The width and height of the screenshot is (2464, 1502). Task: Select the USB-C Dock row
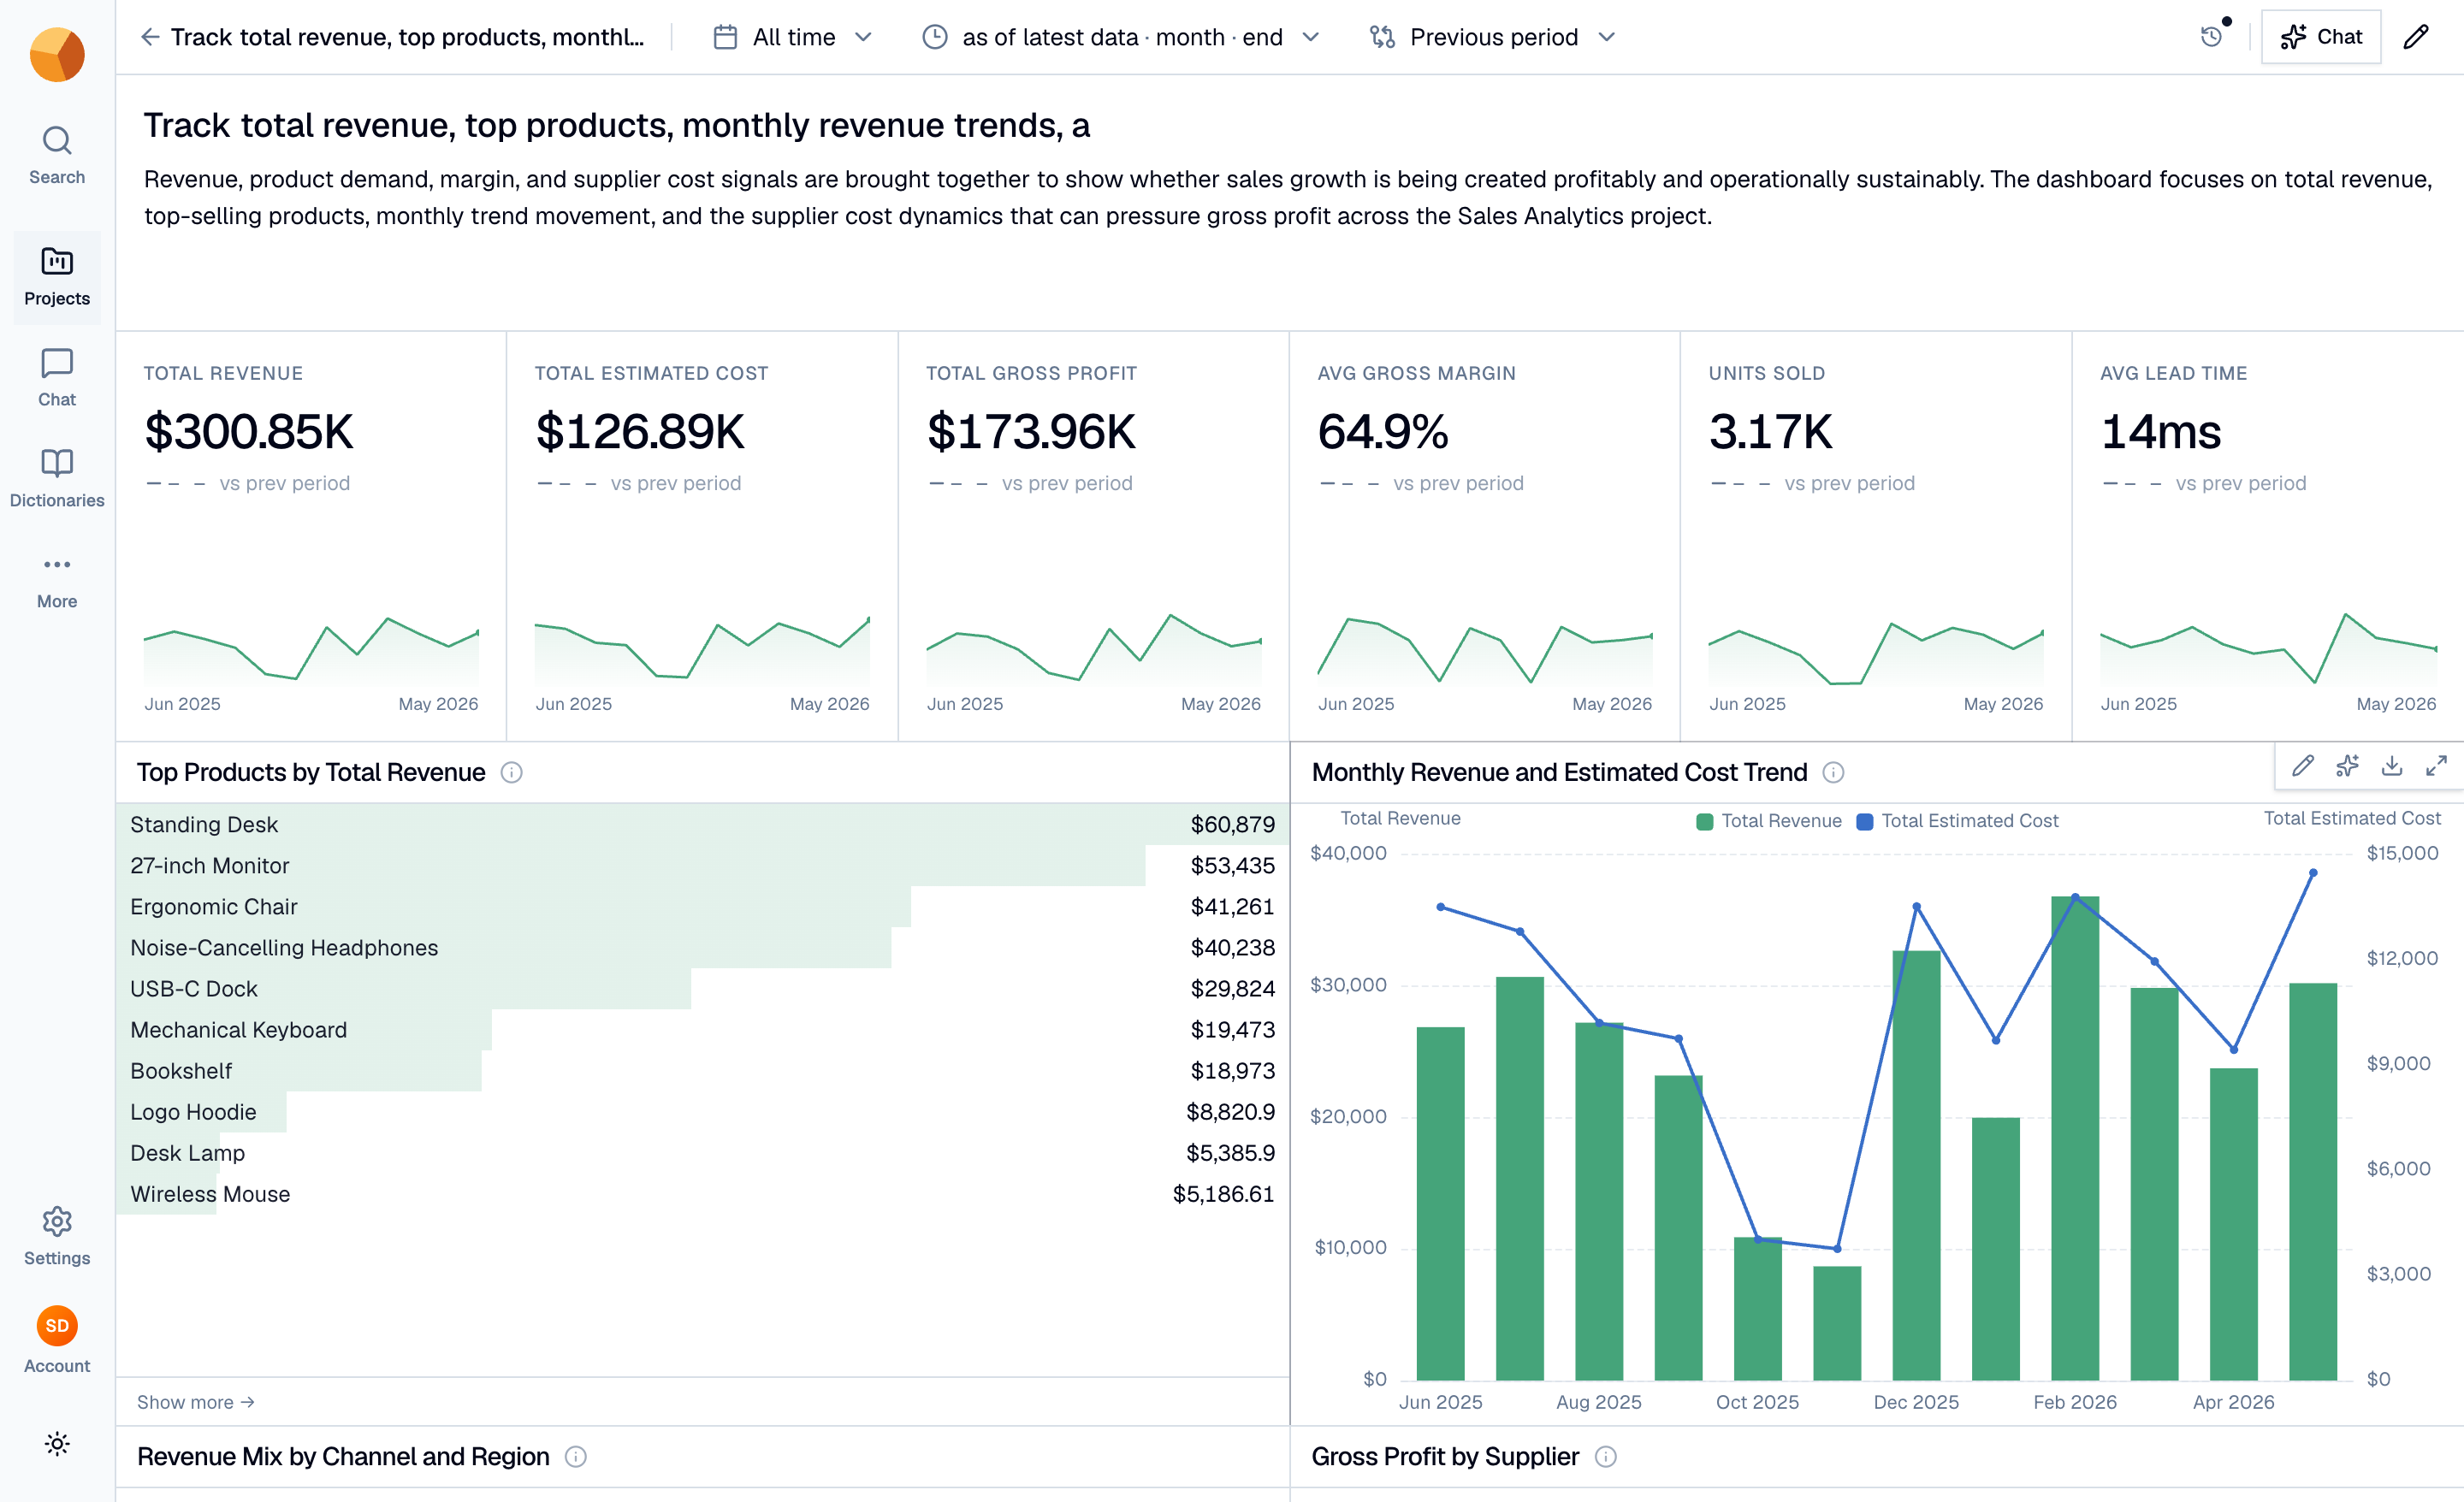(702, 988)
